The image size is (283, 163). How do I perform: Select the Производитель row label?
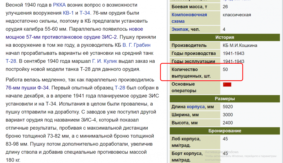[189, 46]
